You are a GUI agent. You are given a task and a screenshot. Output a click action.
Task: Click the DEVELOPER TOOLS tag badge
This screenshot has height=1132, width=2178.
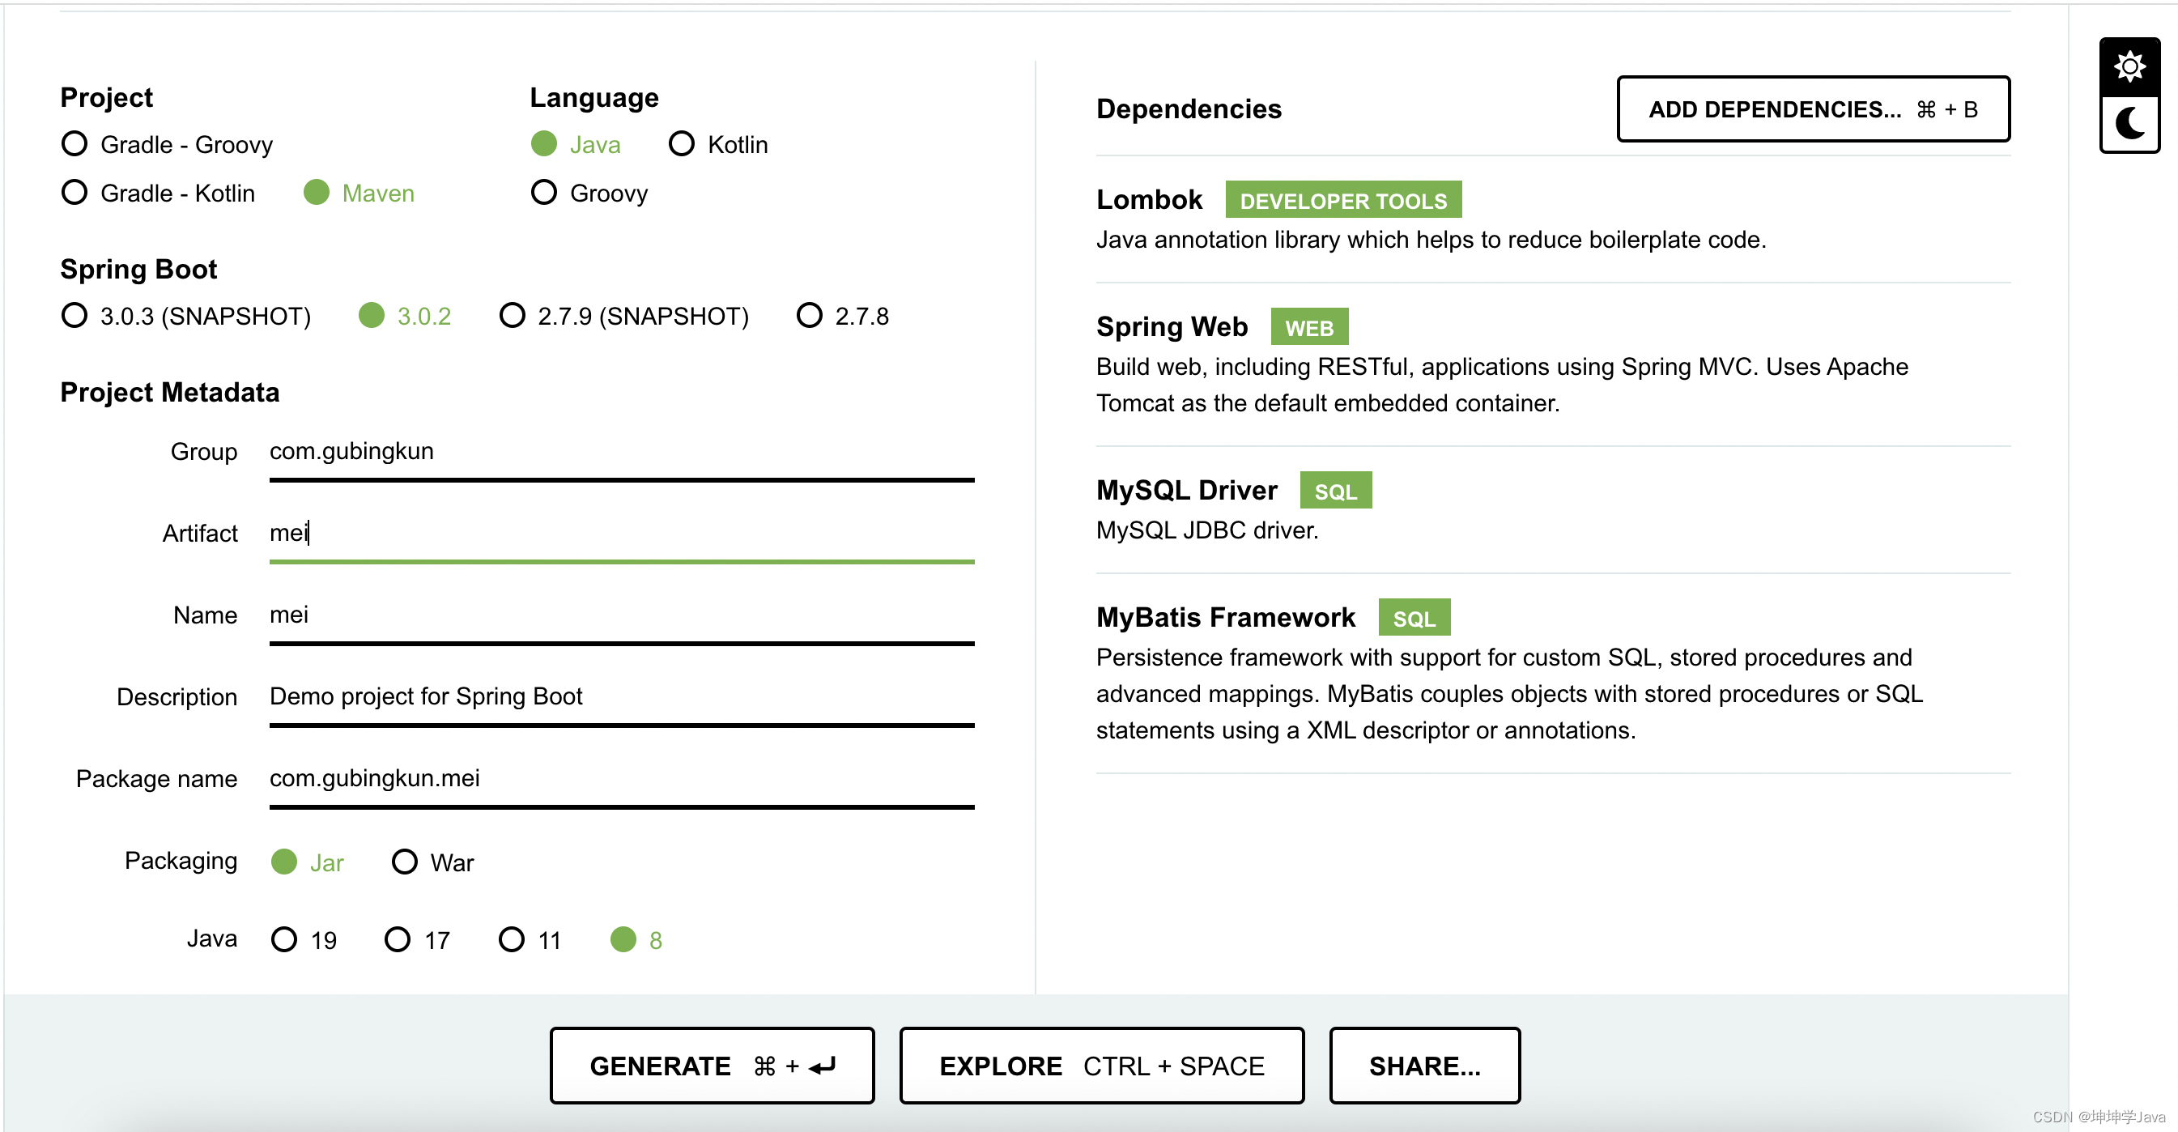pos(1343,200)
